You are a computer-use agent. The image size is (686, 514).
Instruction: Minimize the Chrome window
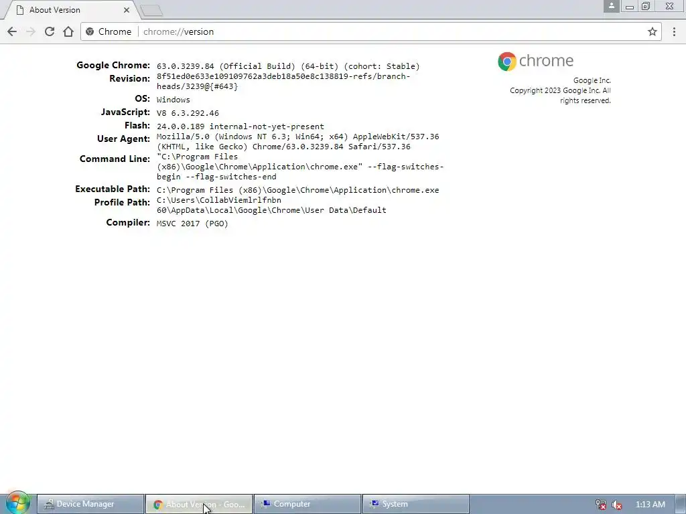pos(630,7)
